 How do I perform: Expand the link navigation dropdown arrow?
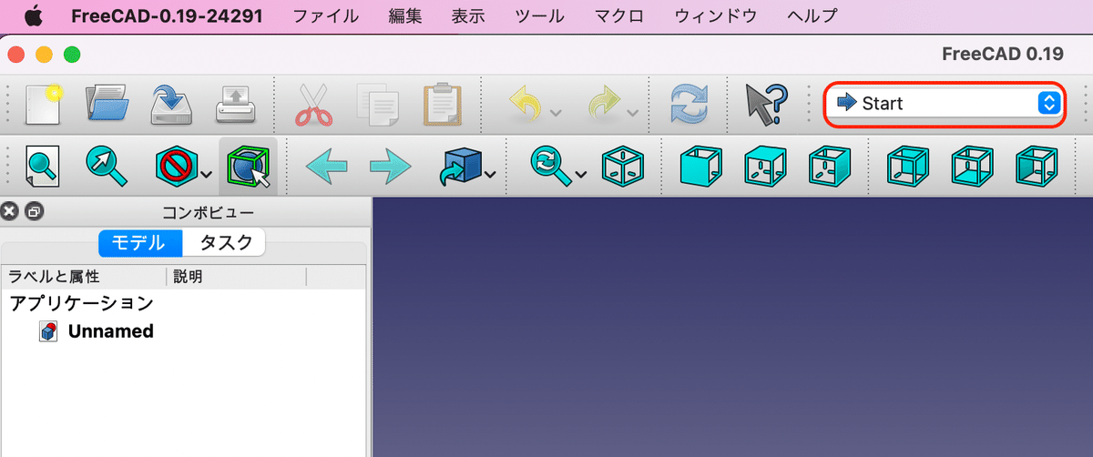click(492, 174)
